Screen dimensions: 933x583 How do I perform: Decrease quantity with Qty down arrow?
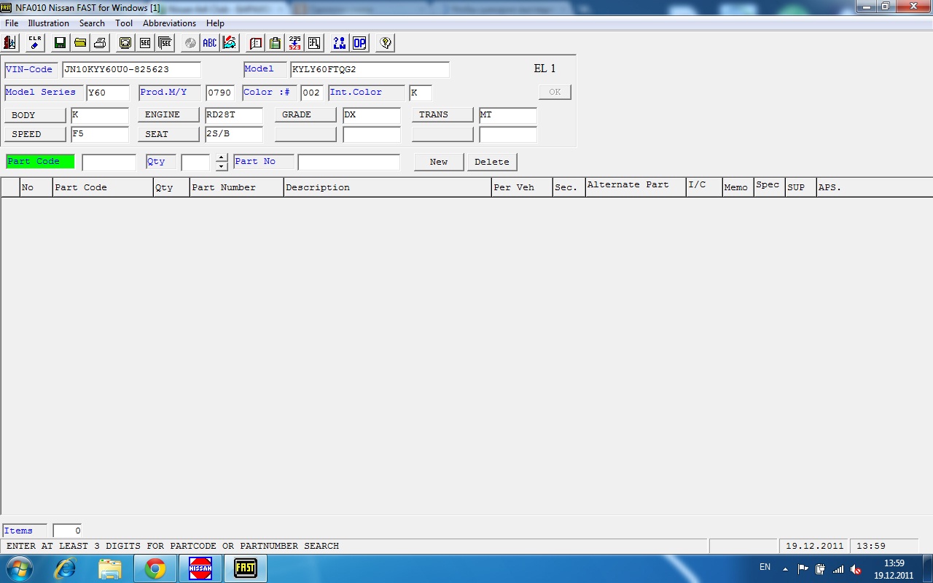coord(222,166)
